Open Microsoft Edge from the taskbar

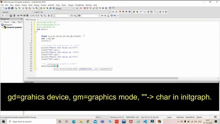[x=74, y=122]
